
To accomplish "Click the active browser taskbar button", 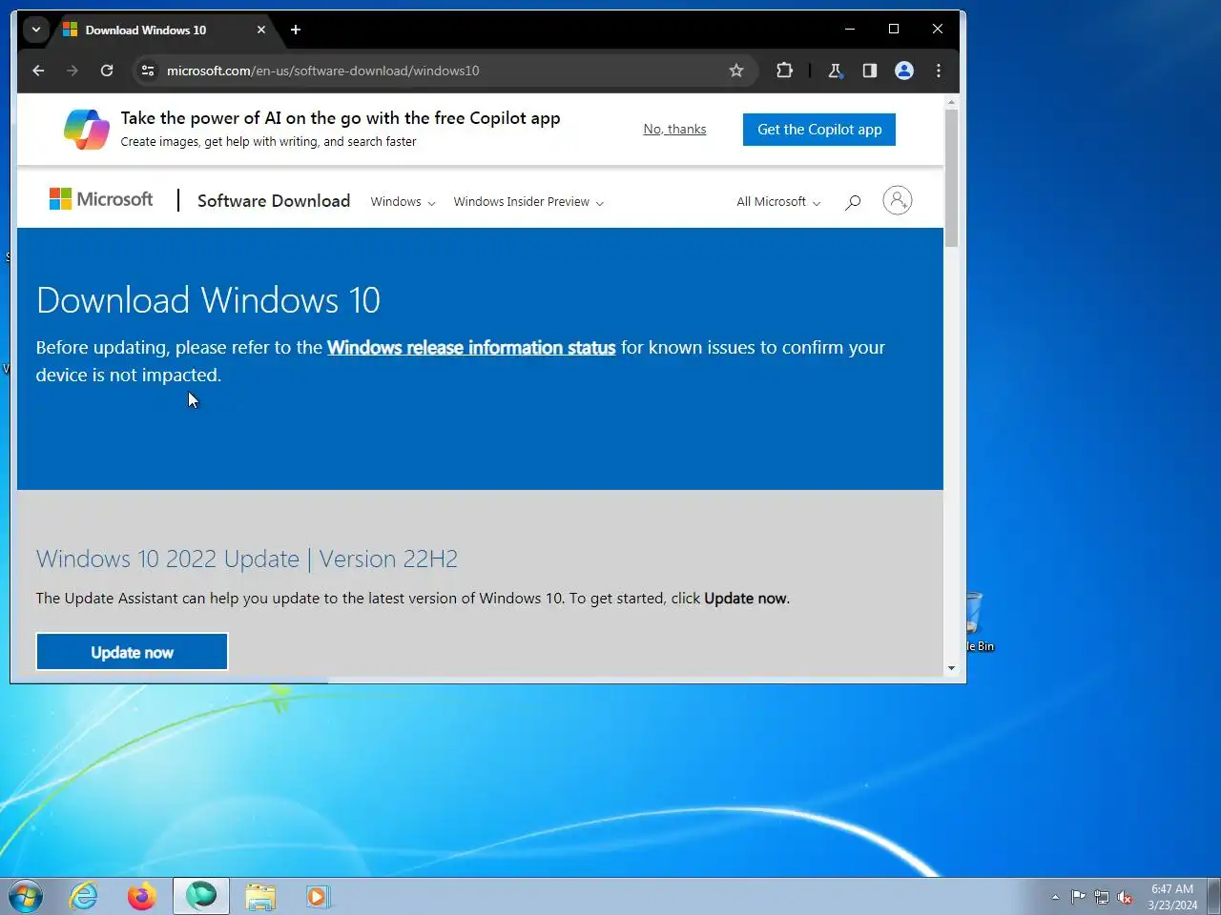I will (201, 896).
